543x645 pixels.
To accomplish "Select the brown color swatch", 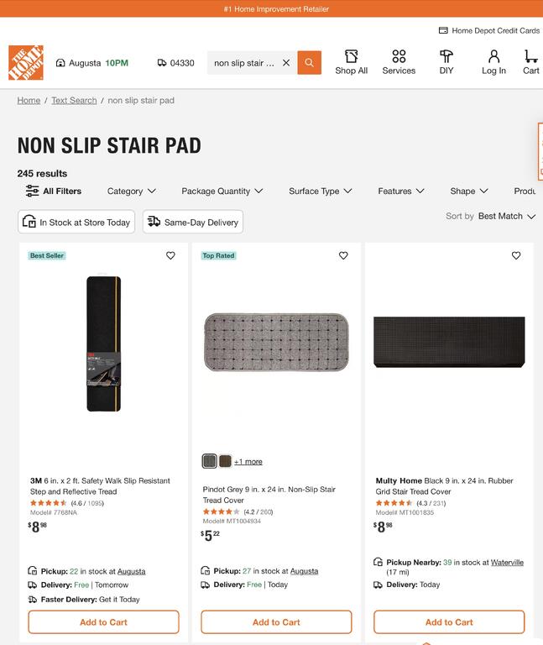I will (225, 461).
